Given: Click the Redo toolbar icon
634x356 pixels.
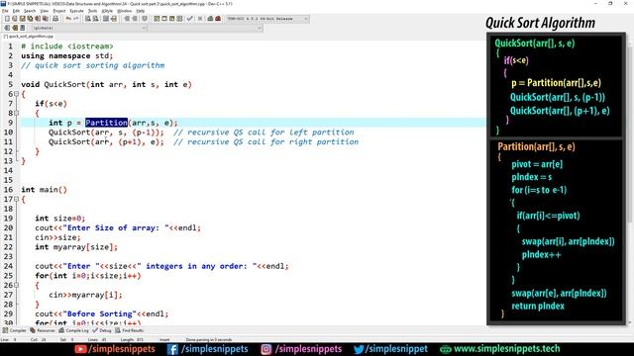Looking at the screenshot, I should coord(75,19).
